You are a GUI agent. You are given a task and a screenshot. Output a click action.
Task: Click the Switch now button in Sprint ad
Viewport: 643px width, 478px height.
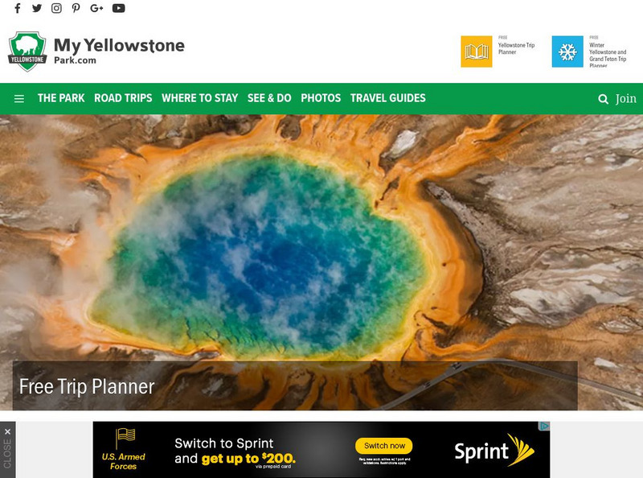384,446
